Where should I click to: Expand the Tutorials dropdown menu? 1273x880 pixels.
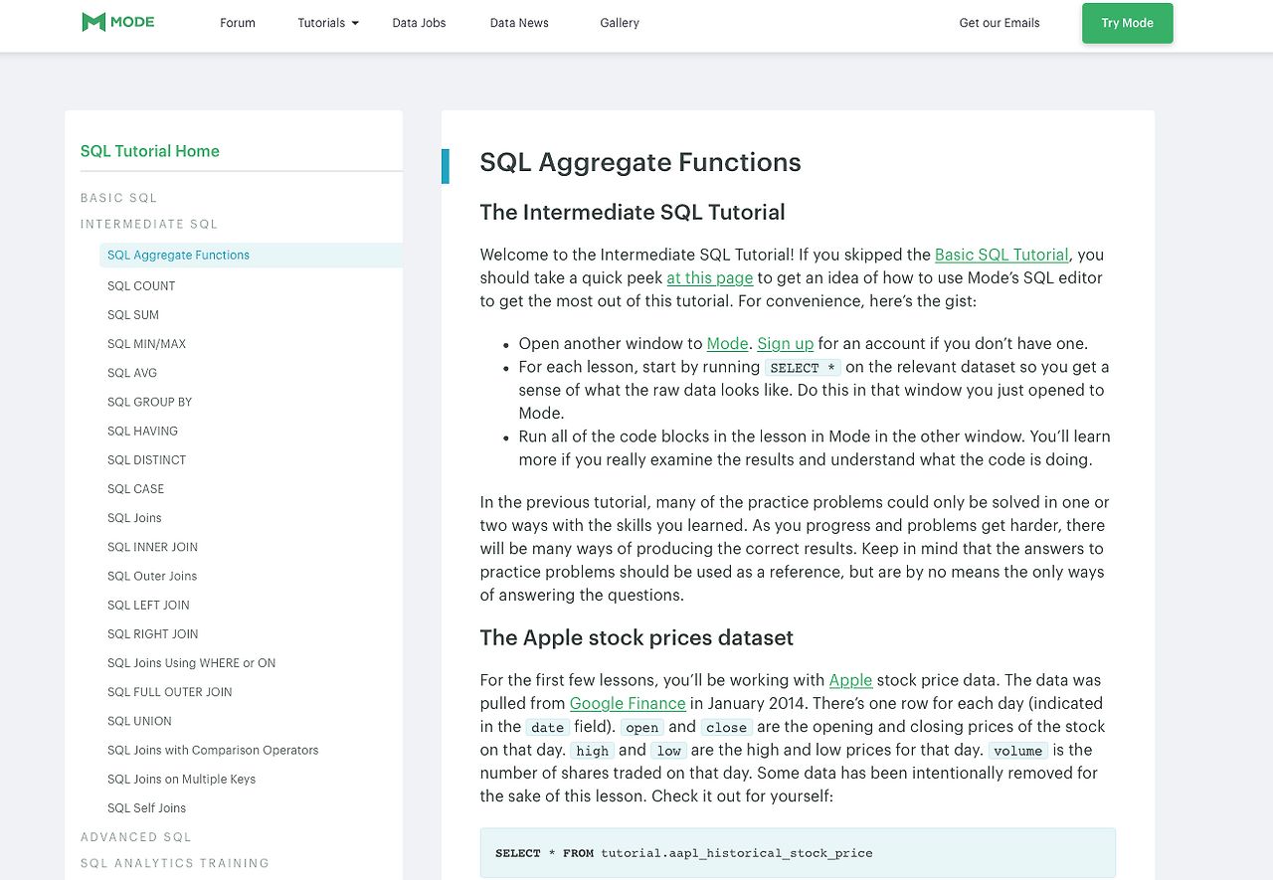click(x=328, y=23)
